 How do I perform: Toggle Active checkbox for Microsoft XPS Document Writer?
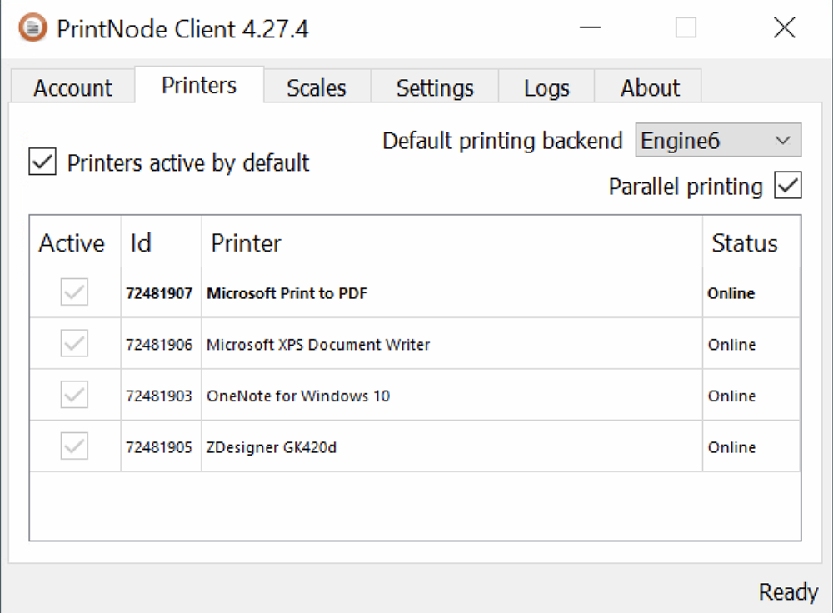click(74, 344)
